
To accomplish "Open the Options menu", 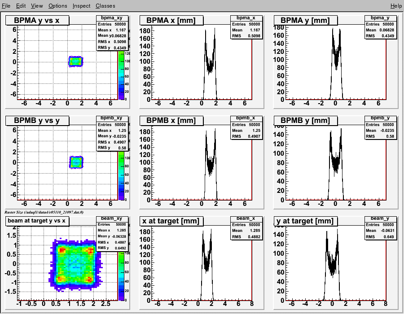I will tap(58, 6).
